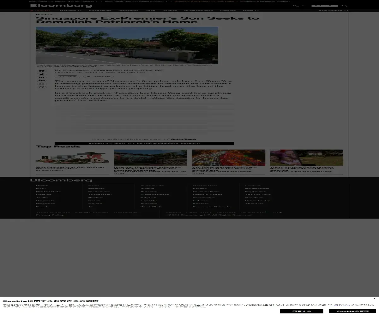Open footer CityLab link
This screenshot has height=315, width=379.
(148, 198)
